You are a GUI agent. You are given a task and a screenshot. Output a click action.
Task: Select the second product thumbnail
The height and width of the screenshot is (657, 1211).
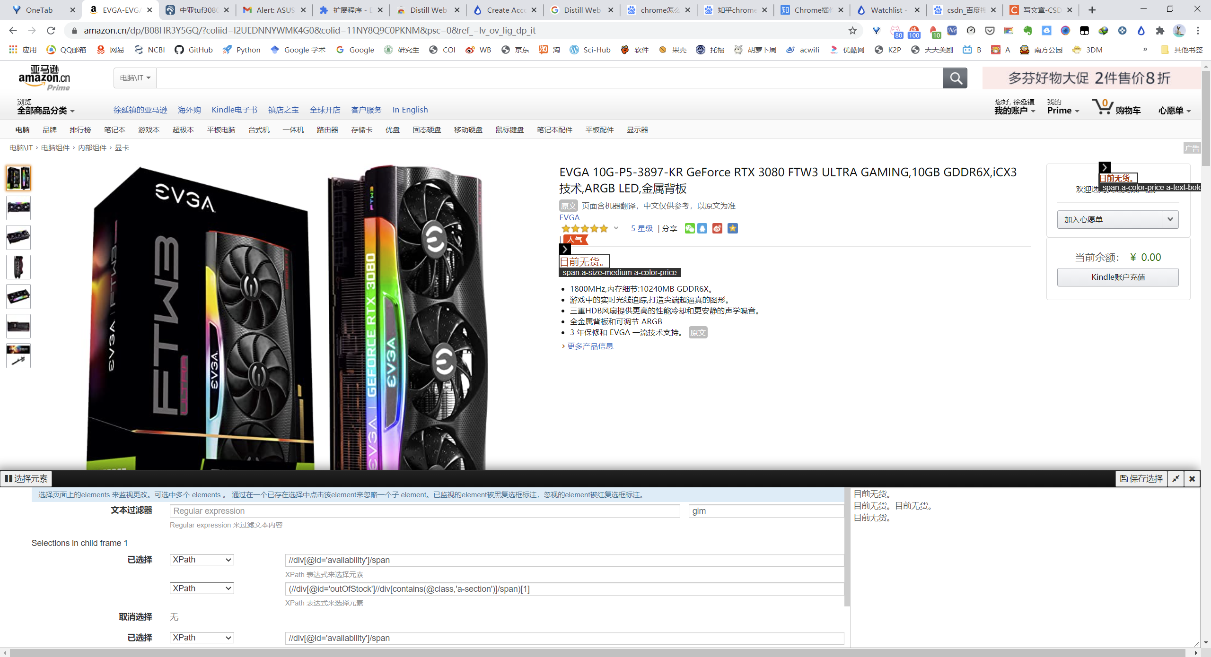click(18, 208)
